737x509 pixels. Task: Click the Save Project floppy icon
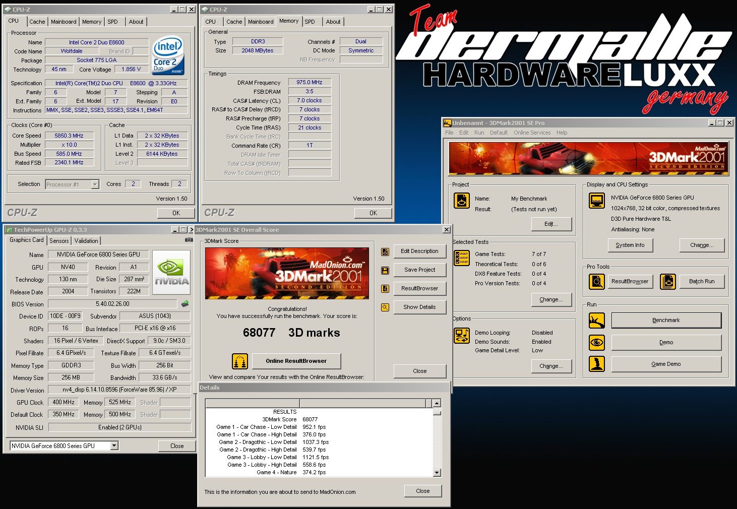click(385, 270)
